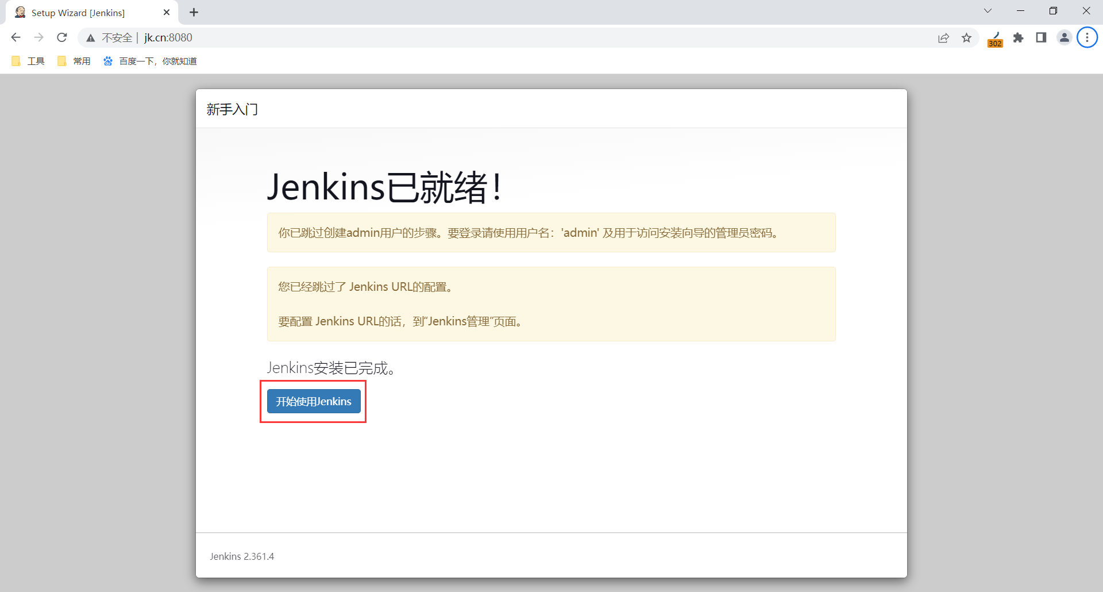Screen dimensions: 1103x592
Task: Select the Setup Wizard [Jenkins] tab
Action: (x=92, y=13)
